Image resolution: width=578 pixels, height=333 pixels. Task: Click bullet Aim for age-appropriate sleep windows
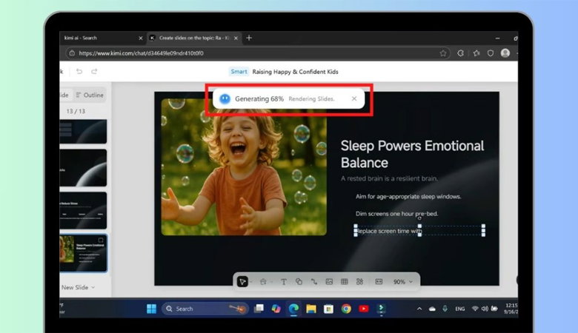(x=408, y=197)
